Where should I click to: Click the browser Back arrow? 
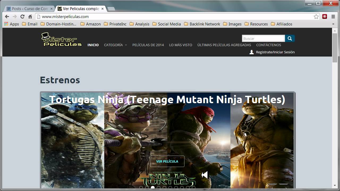(x=7, y=16)
